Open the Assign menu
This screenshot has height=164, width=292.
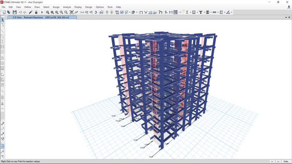(x=56, y=7)
